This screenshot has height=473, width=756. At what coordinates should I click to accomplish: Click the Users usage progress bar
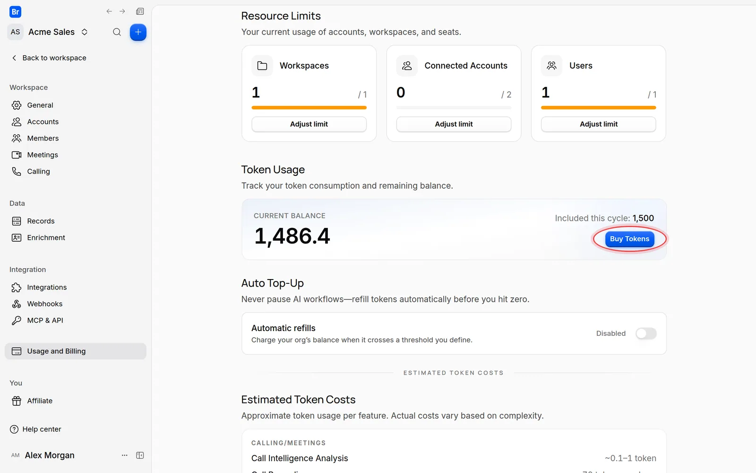pos(599,108)
